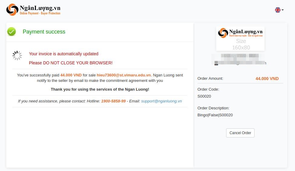
Task: Click the green payment success checkmark
Action: pos(11,32)
